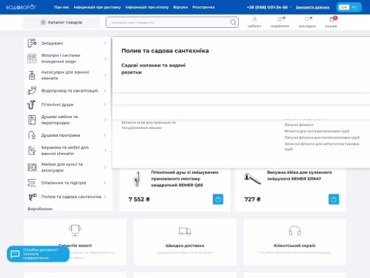Open REMER Q65 hygienic shower thumbnail

136,179
